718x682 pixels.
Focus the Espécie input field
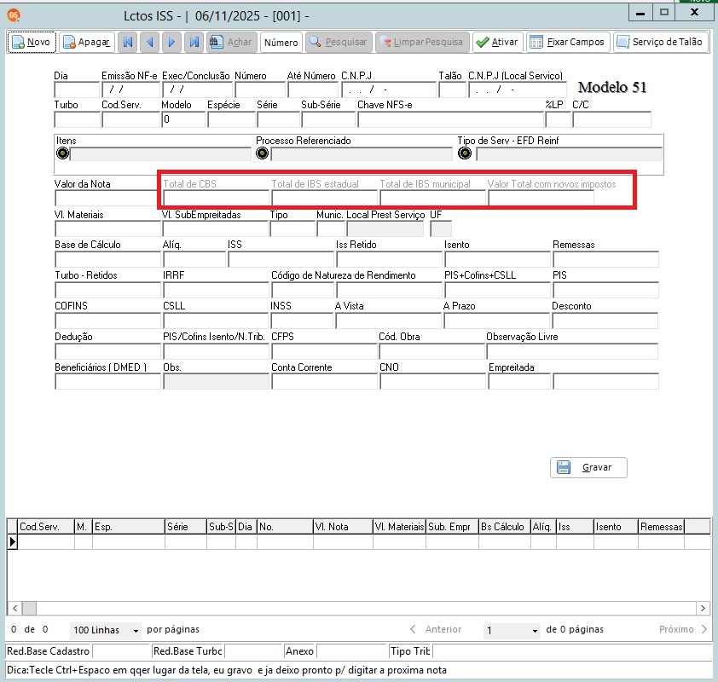point(231,119)
